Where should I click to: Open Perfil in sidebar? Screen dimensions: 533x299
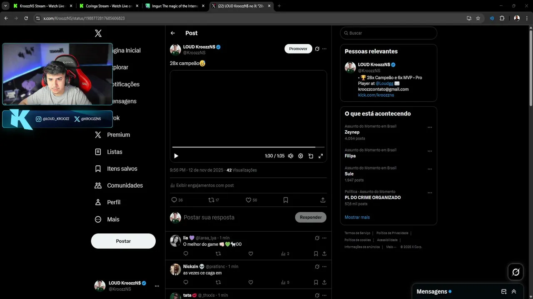[x=108, y=202]
